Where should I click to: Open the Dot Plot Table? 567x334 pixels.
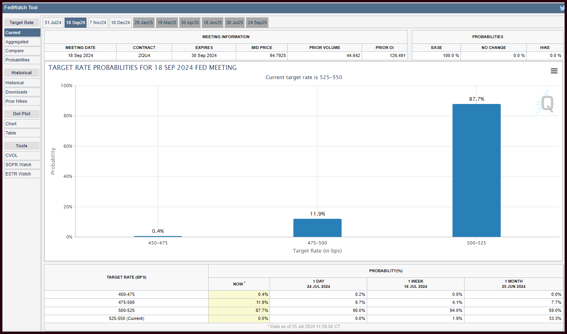22,133
